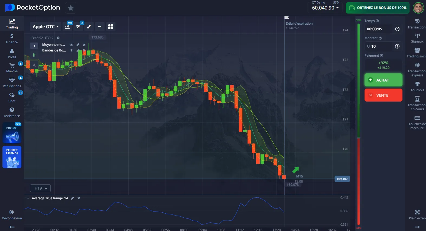Open Signaux signals panel
426x231 pixels.
coord(417,38)
